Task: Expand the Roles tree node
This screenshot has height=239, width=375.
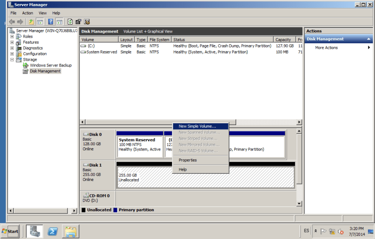Action: (12, 37)
